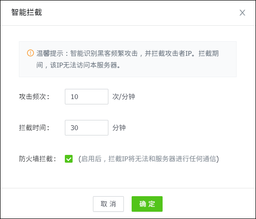The height and width of the screenshot is (219, 256).
Task: Close the 智能拦截 dialog with the X
Action: (242, 13)
